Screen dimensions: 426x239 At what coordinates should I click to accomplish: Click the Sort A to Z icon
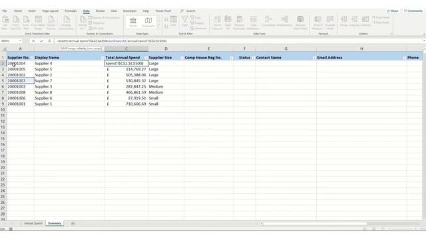click(x=166, y=19)
